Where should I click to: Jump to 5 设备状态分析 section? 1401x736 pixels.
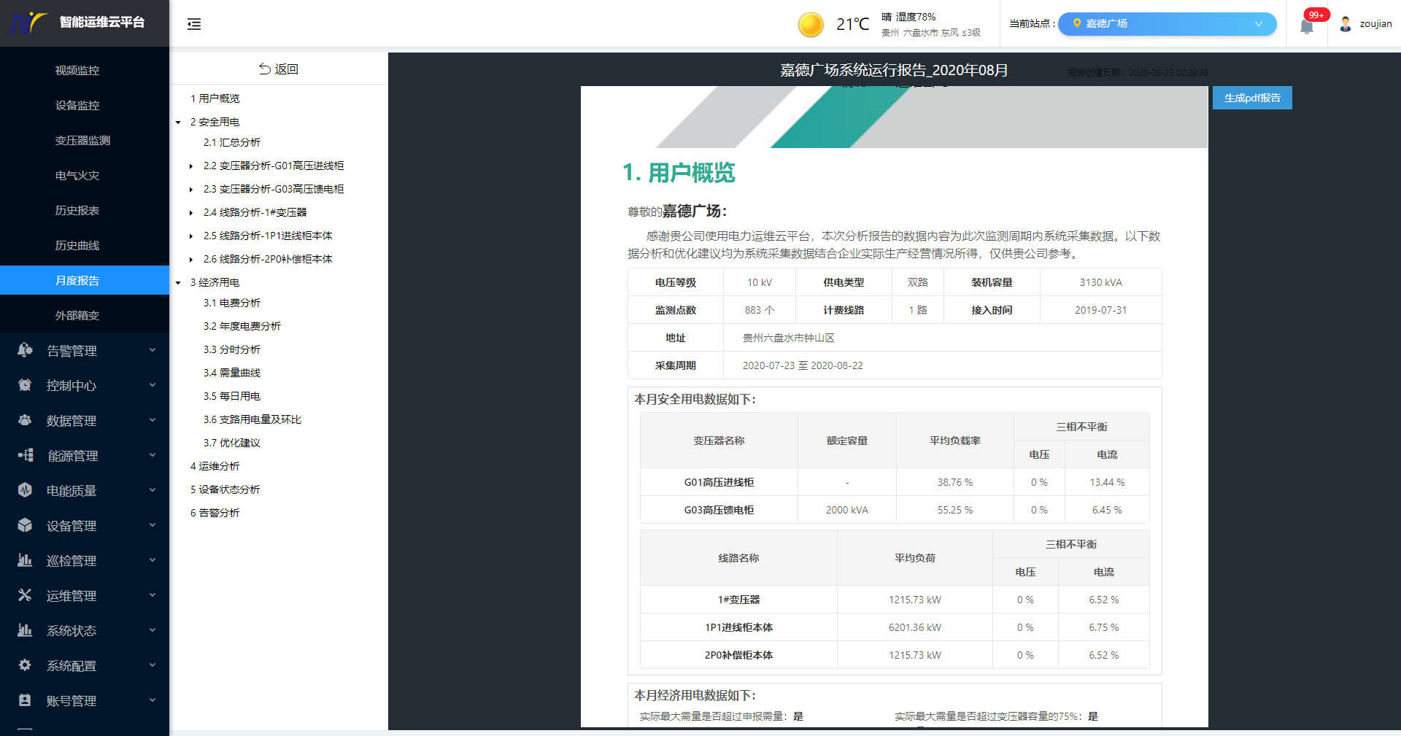tap(225, 489)
